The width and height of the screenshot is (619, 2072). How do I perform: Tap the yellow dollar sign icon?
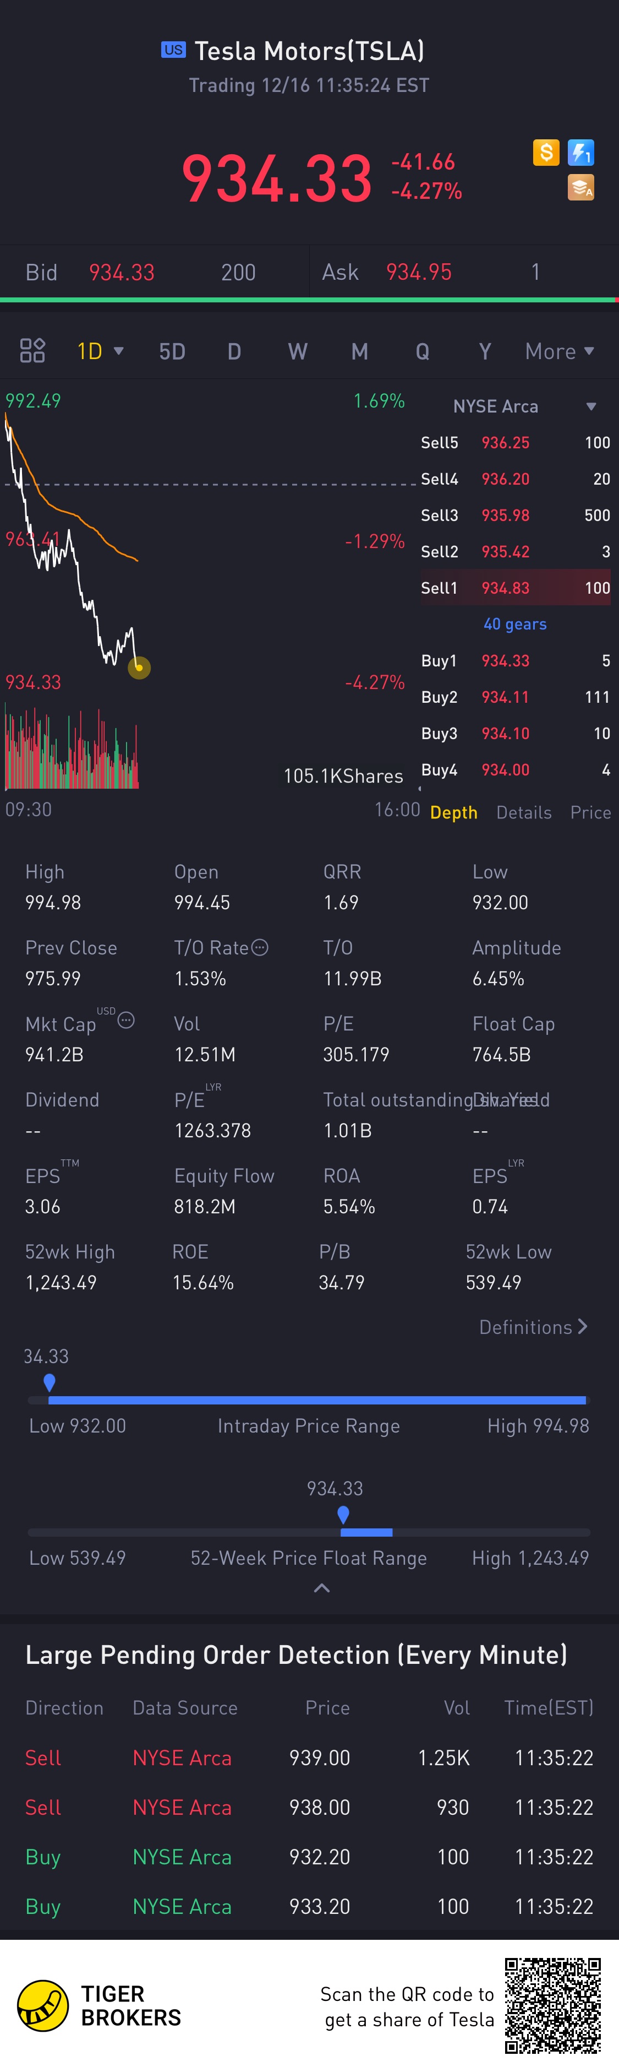546,152
